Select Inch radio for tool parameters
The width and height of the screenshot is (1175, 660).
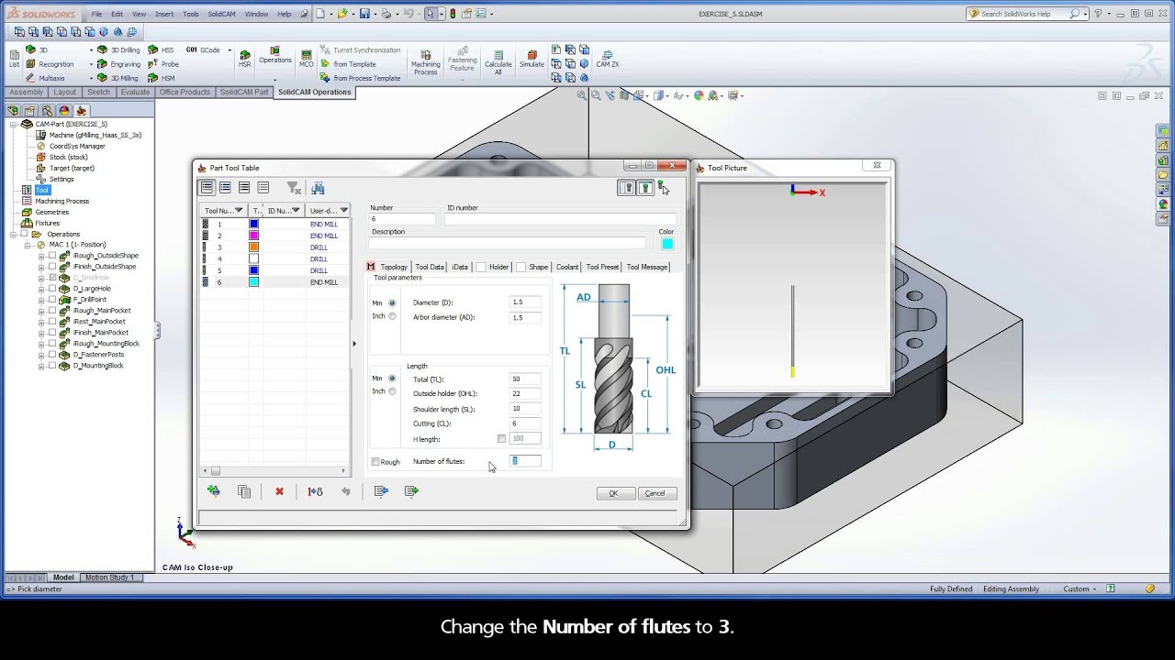(x=392, y=316)
